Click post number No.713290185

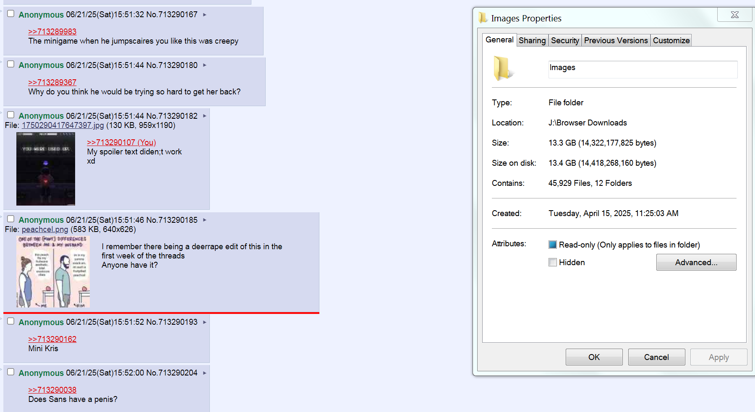click(172, 220)
